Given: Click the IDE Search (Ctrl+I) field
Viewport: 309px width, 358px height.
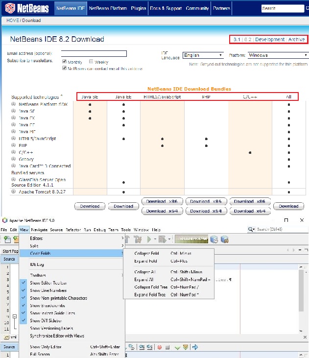Looking at the screenshot, I should coord(282,229).
